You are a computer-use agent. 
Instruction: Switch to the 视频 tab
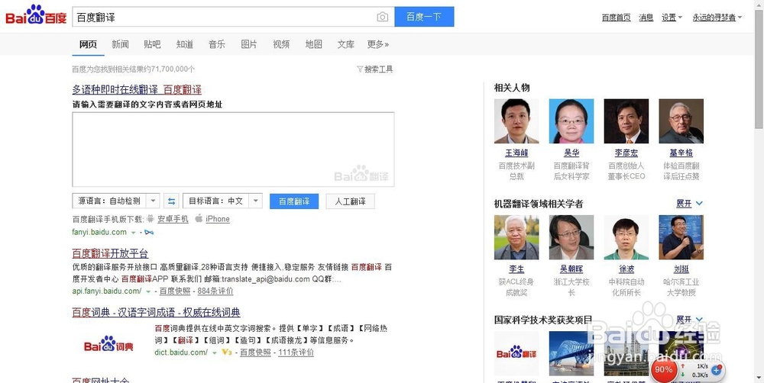tap(281, 44)
